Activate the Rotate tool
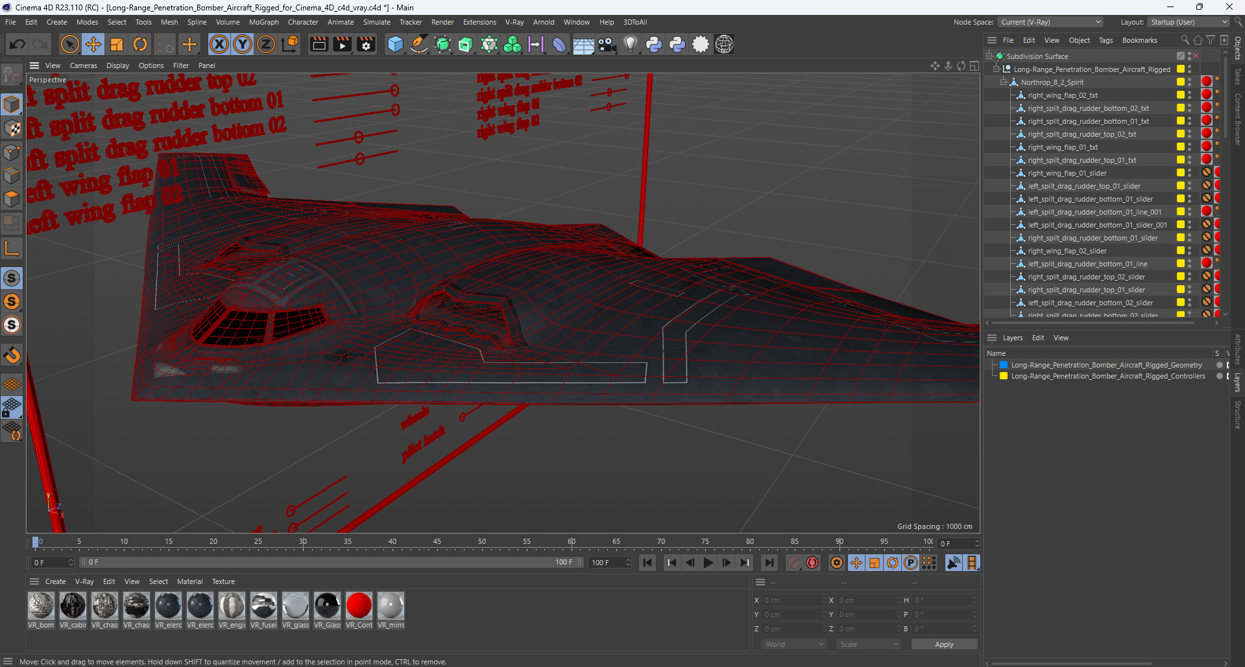Viewport: 1245px width, 667px height. point(140,44)
